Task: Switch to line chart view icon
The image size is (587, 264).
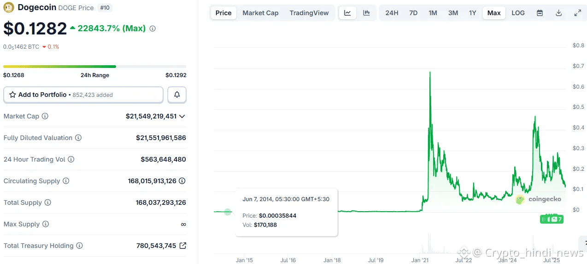Action: [347, 13]
